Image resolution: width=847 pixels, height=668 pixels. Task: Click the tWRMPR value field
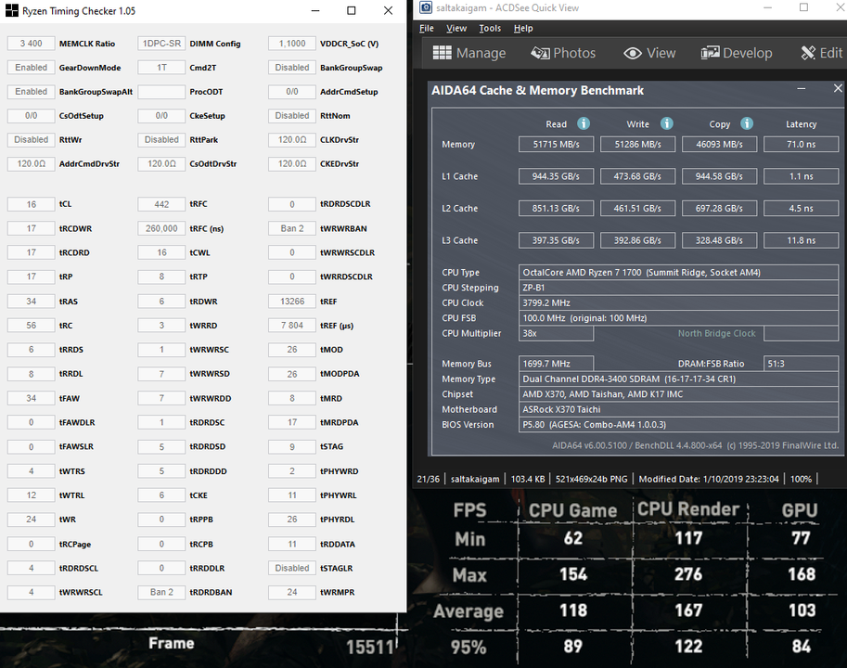(292, 592)
